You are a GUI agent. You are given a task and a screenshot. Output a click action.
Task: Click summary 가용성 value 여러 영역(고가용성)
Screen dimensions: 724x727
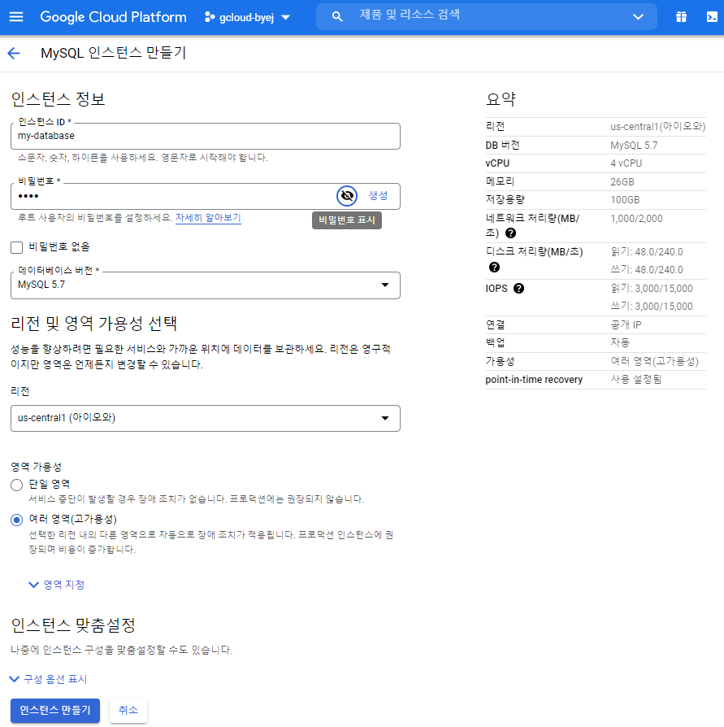click(x=654, y=361)
